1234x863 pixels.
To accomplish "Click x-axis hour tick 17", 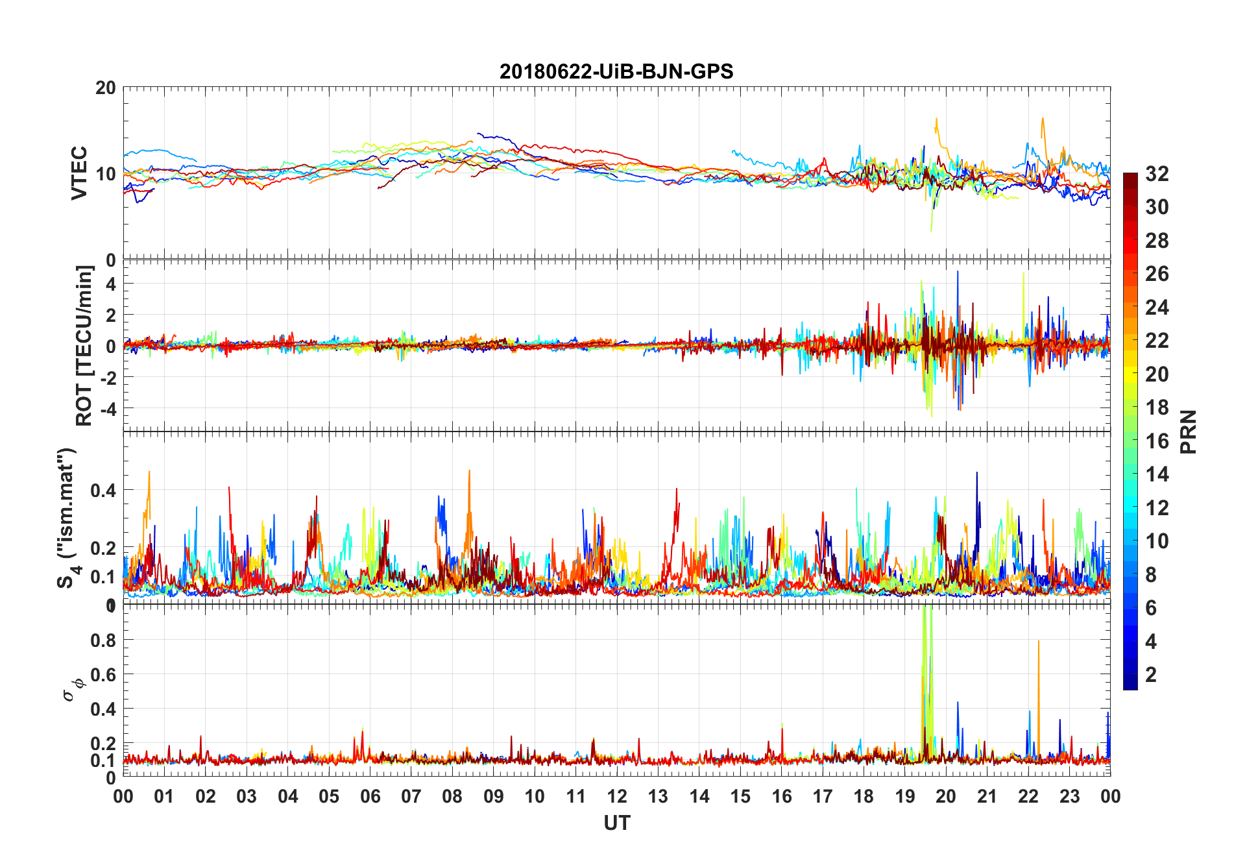I will pyautogui.click(x=823, y=796).
